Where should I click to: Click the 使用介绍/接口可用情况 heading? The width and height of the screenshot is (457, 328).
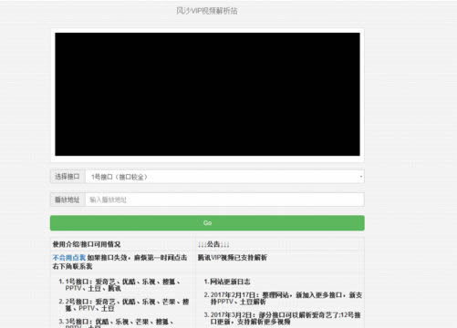pos(87,244)
